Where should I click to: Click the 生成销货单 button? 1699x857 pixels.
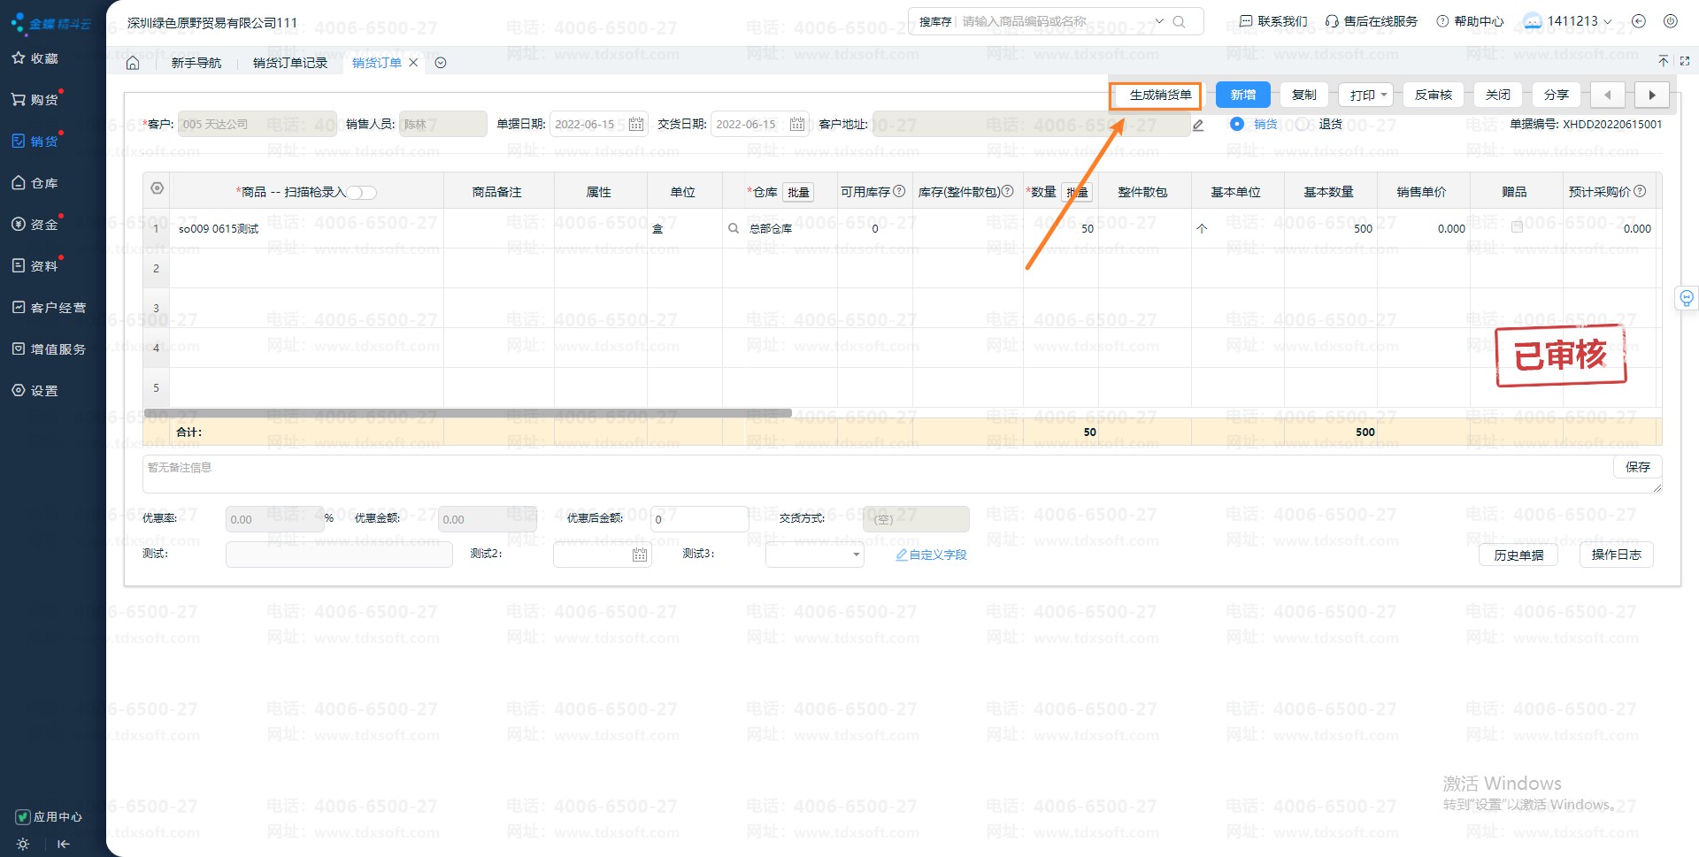(1155, 95)
